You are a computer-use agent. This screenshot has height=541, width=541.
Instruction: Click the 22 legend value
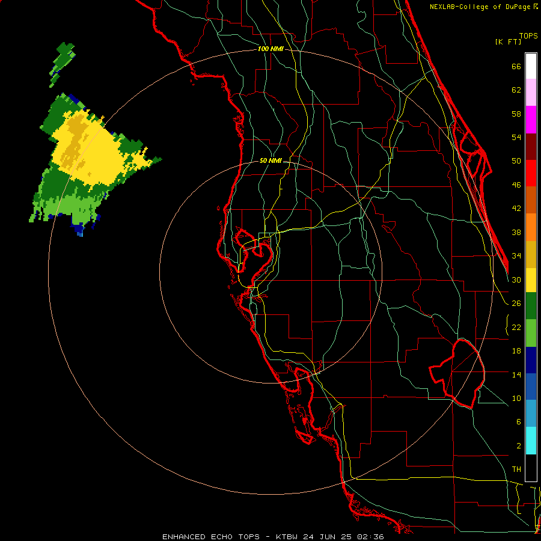516,327
